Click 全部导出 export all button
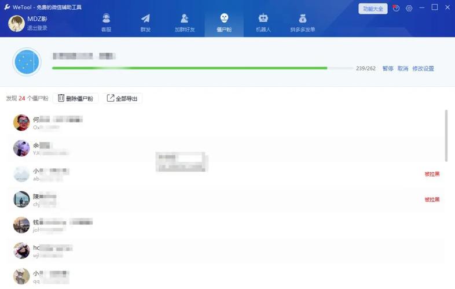 tap(122, 98)
